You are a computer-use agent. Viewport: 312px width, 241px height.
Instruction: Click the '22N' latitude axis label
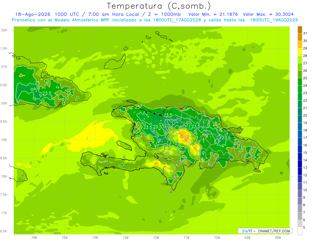pos(4,30)
